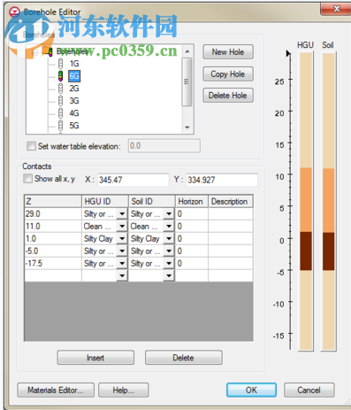Confirm with the OK button

251,390
